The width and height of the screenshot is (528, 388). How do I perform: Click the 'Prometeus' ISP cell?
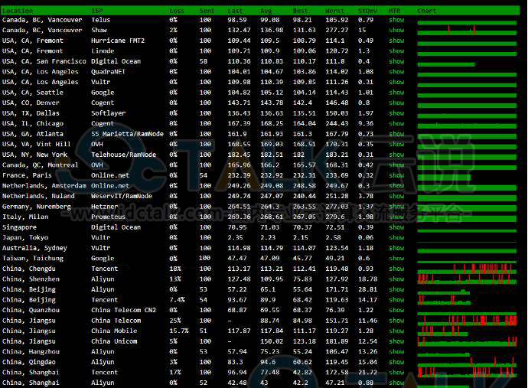coord(108,217)
